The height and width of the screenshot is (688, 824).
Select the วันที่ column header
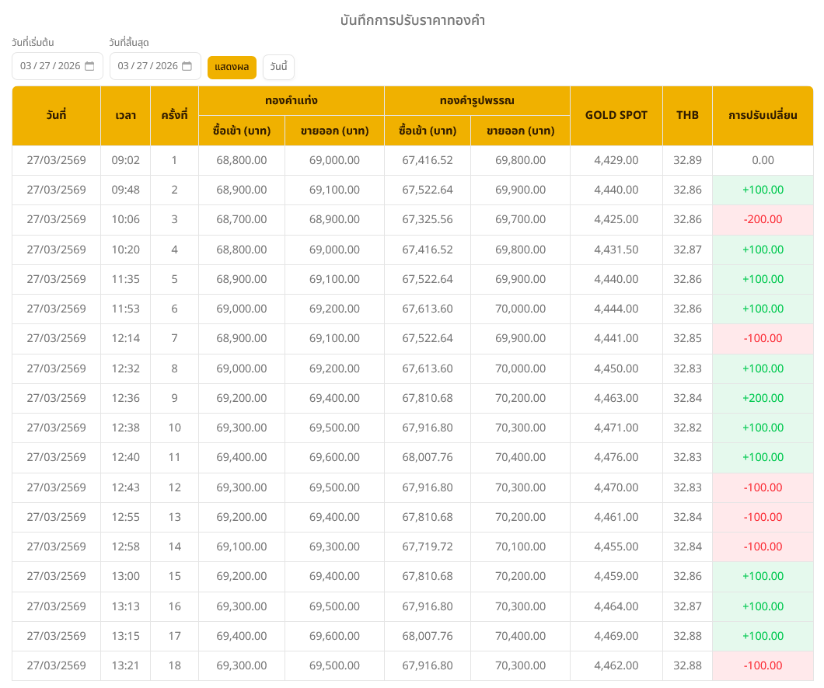pyautogui.click(x=56, y=116)
